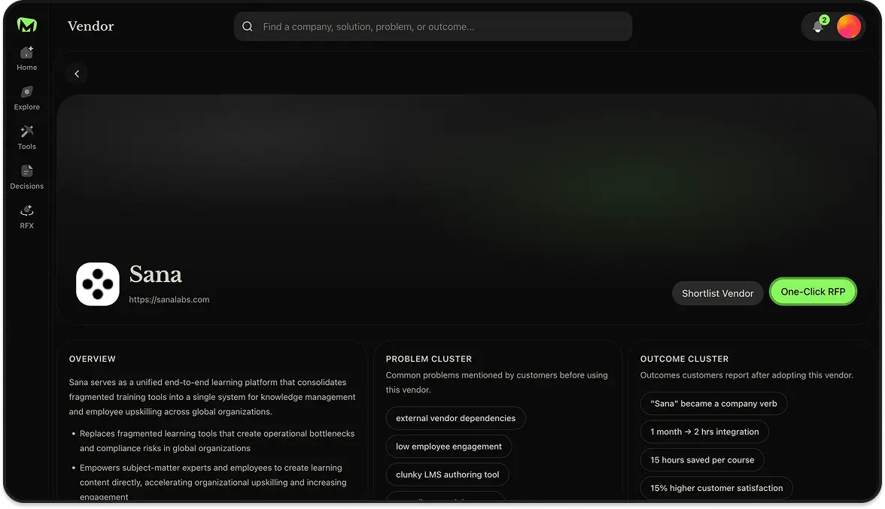The image size is (885, 509).
Task: Select the external vendor dependencies tag
Action: [455, 418]
